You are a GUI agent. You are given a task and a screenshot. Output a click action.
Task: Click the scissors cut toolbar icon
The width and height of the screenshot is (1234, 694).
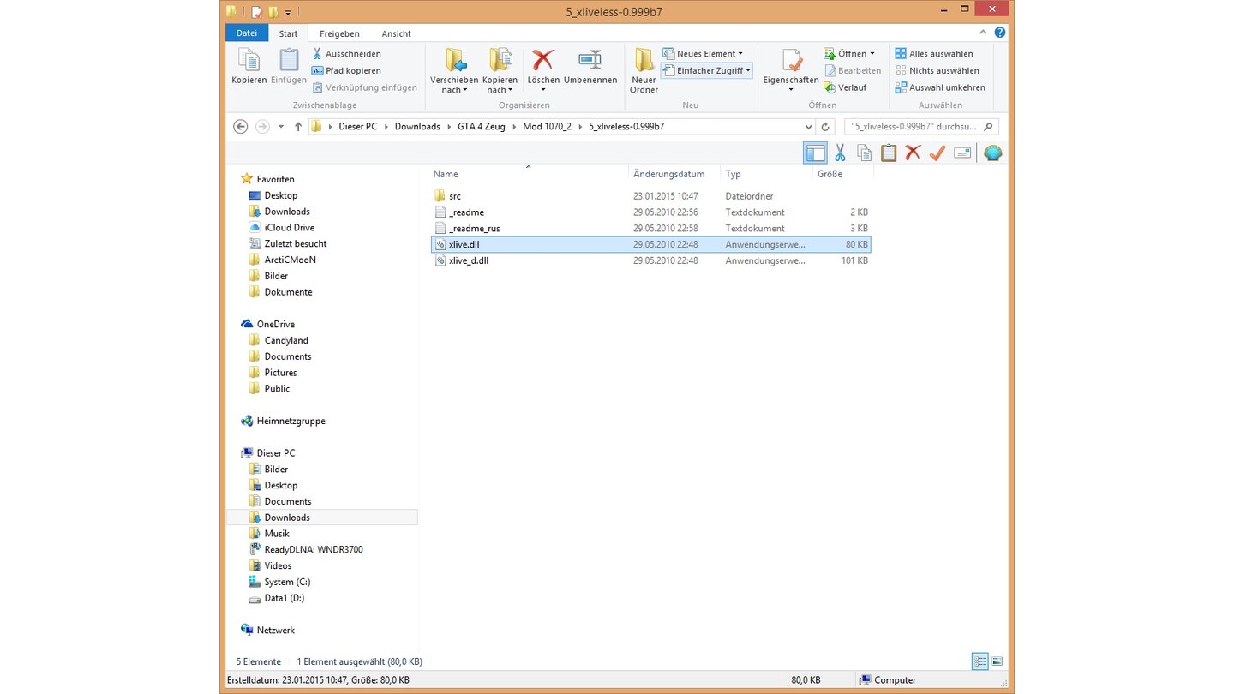(840, 153)
